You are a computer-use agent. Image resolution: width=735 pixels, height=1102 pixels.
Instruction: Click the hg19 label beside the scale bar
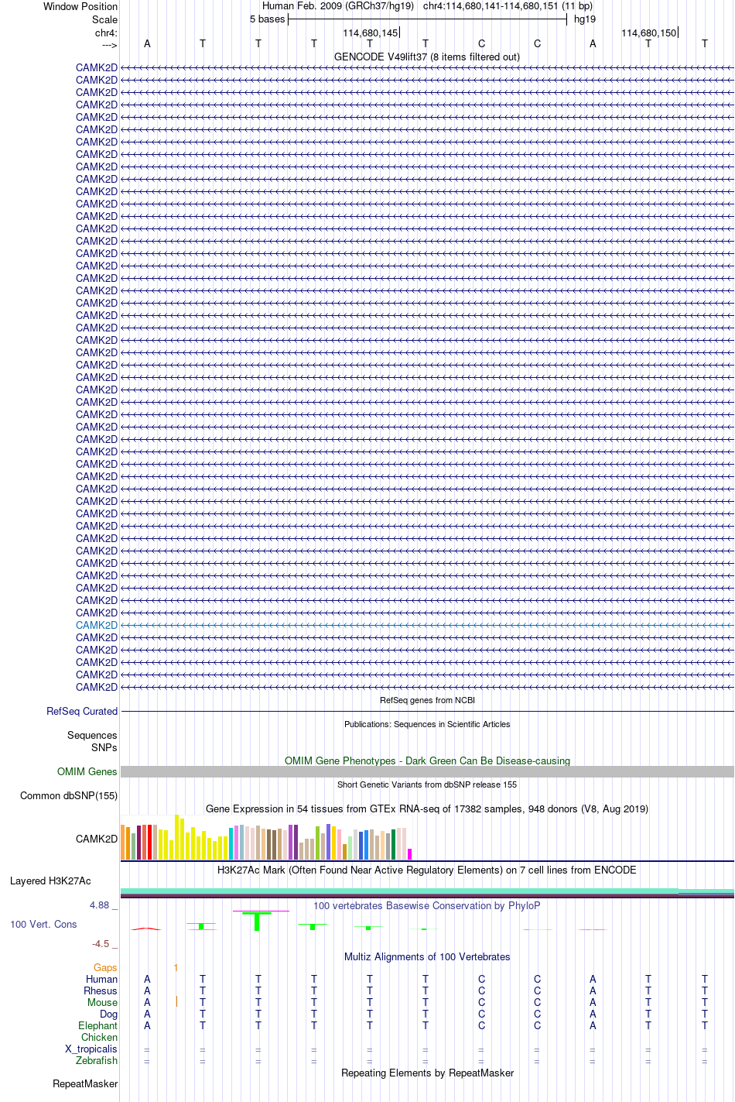[x=585, y=19]
